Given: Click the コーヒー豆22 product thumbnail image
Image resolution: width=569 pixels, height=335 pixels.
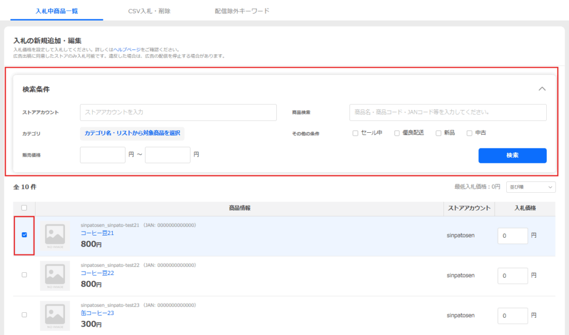Looking at the screenshot, I should [x=55, y=276].
